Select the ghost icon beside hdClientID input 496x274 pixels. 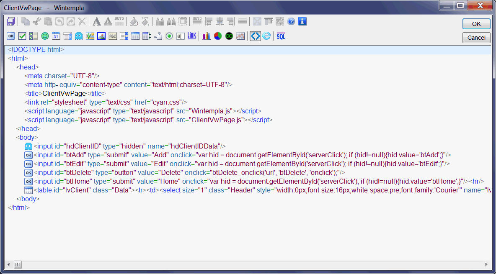[28, 146]
